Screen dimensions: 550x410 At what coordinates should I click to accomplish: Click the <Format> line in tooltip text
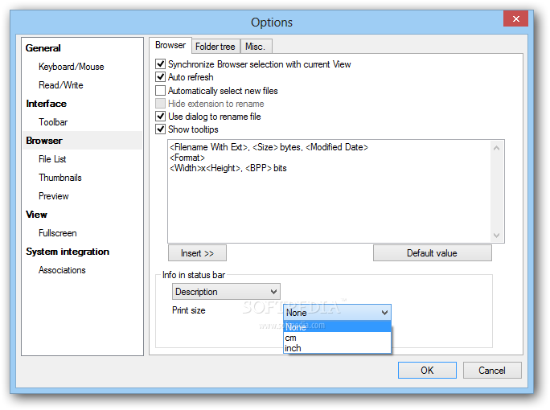click(x=187, y=158)
